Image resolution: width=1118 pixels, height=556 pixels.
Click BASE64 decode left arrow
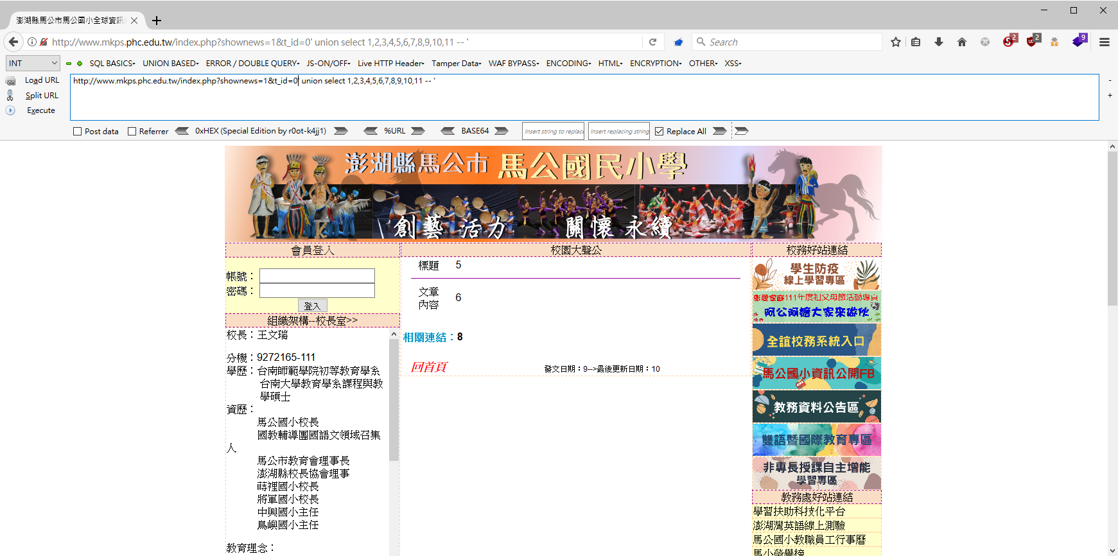448,131
